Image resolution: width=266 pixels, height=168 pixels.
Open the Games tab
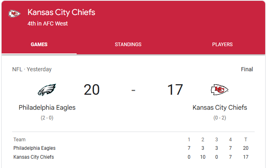39,45
